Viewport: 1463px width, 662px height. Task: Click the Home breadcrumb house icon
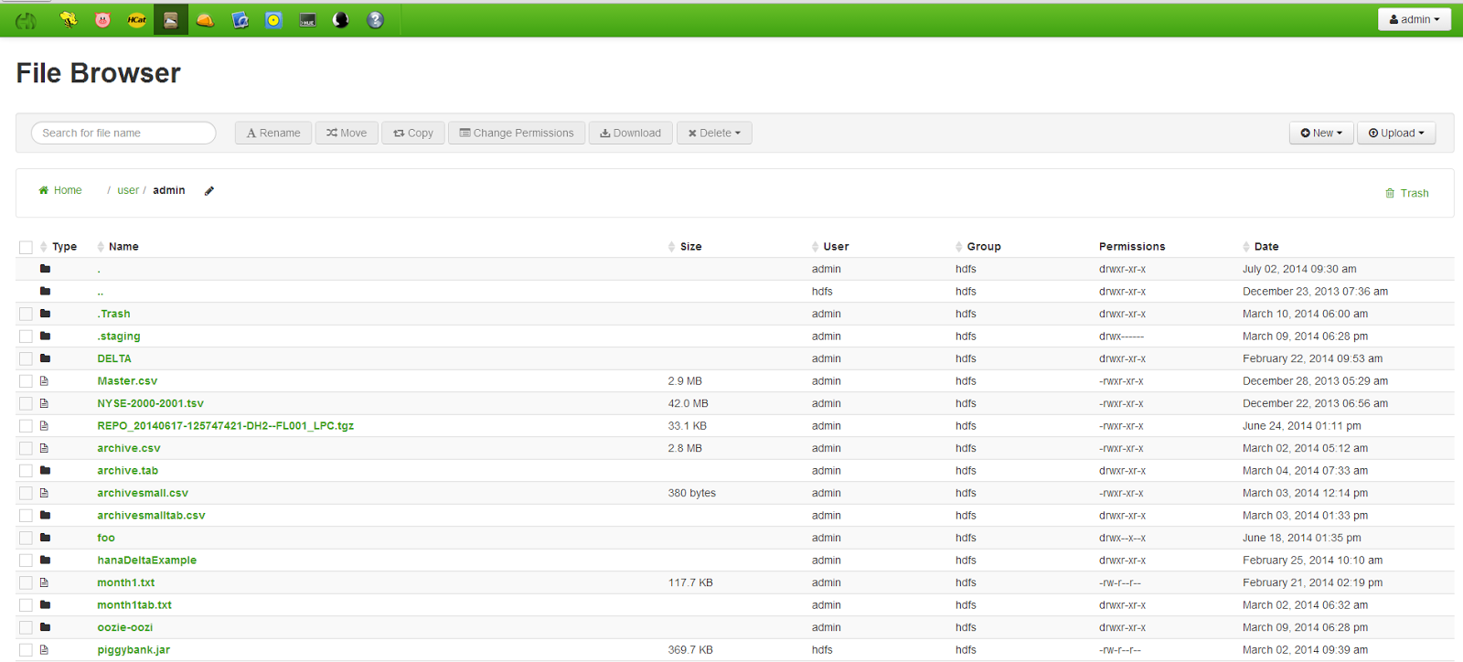tap(43, 190)
